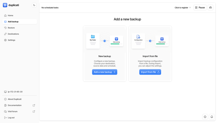
Task: Pause the backup scheduler
Action: click(200, 8)
